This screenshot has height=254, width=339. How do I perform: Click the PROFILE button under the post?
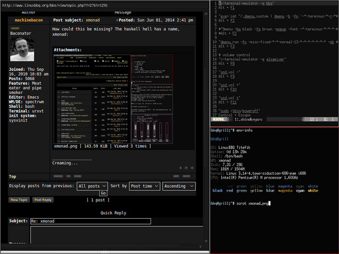pyautogui.click(x=58, y=177)
